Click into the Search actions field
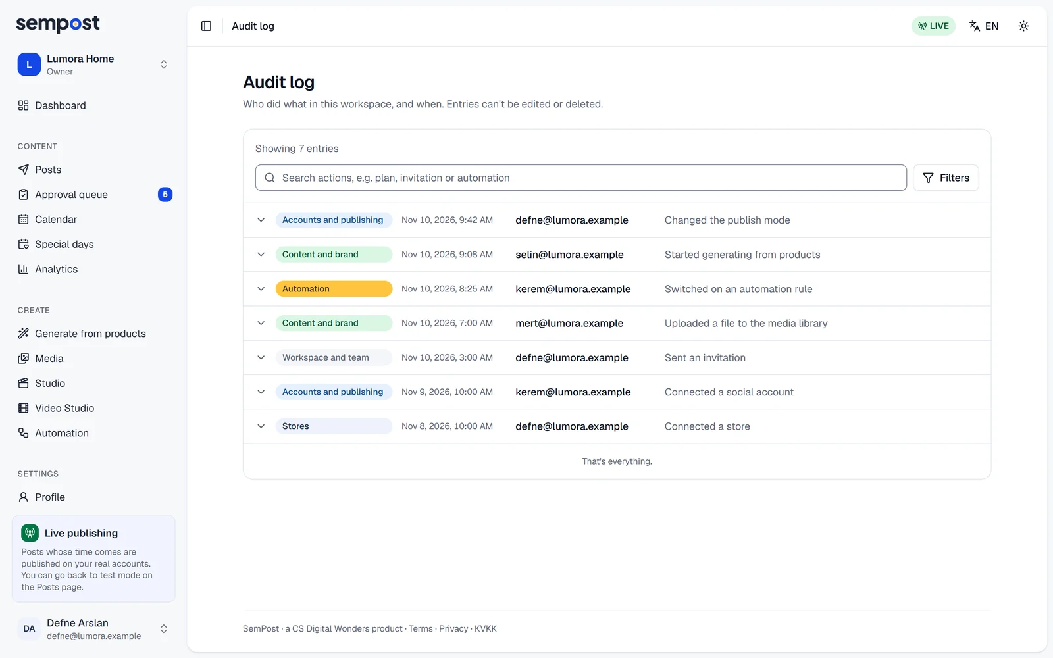Screen dimensions: 1053x658 tap(581, 178)
